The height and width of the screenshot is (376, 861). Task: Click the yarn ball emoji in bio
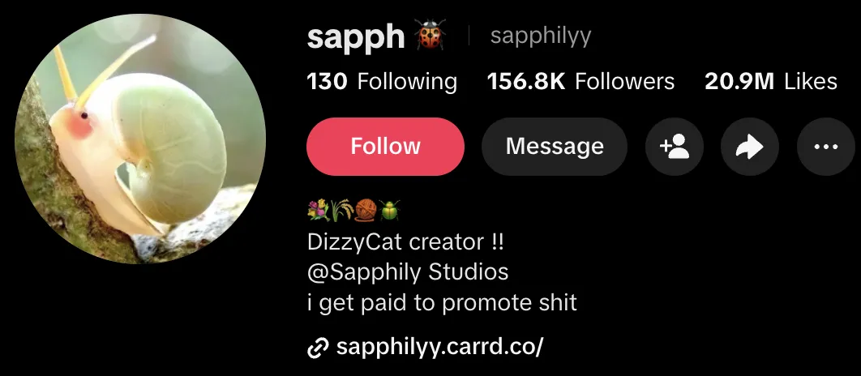coord(365,210)
